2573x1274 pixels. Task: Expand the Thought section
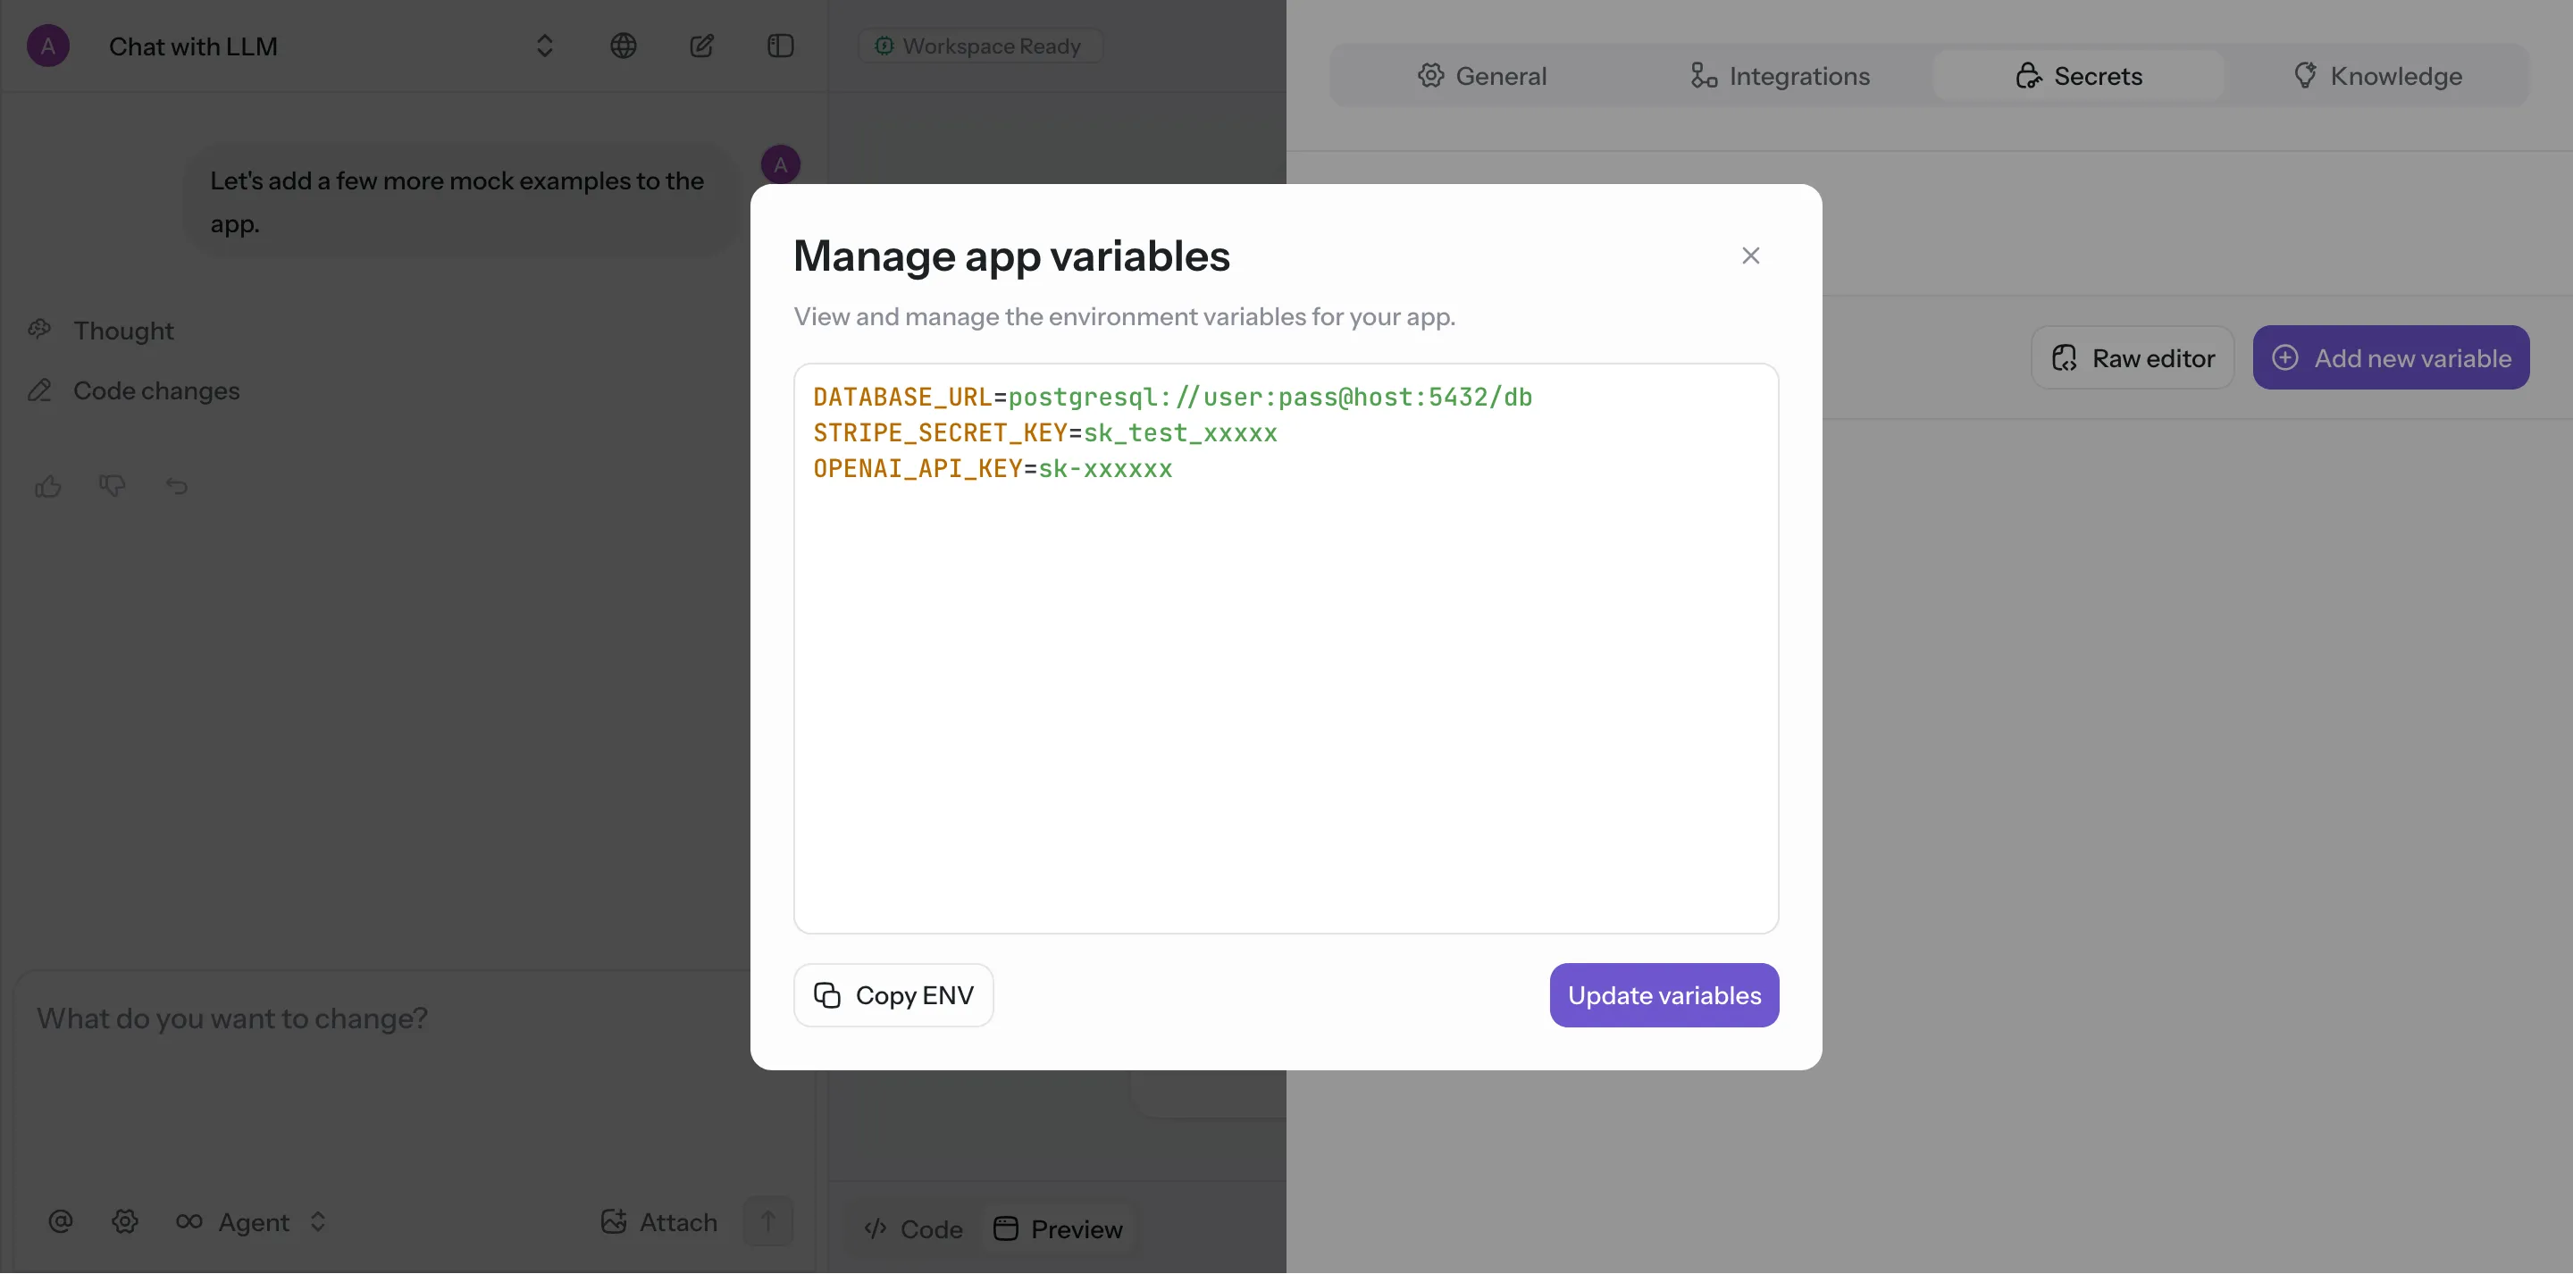[123, 331]
